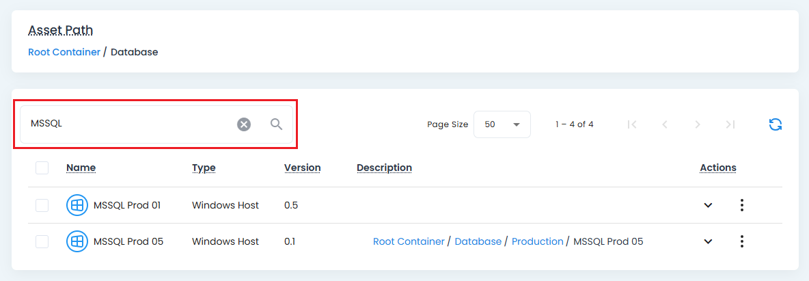Sort by the Type column header
This screenshot has height=281, width=809.
click(204, 168)
